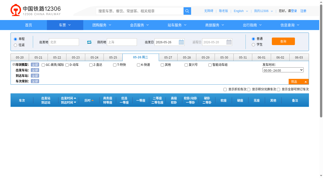Open the 敬老版 senior version link
The width and height of the screenshot is (323, 178).
(223, 11)
